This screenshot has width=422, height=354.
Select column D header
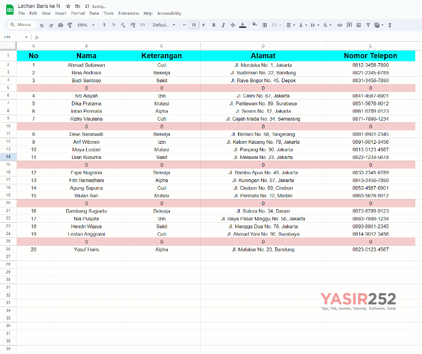pos(263,46)
